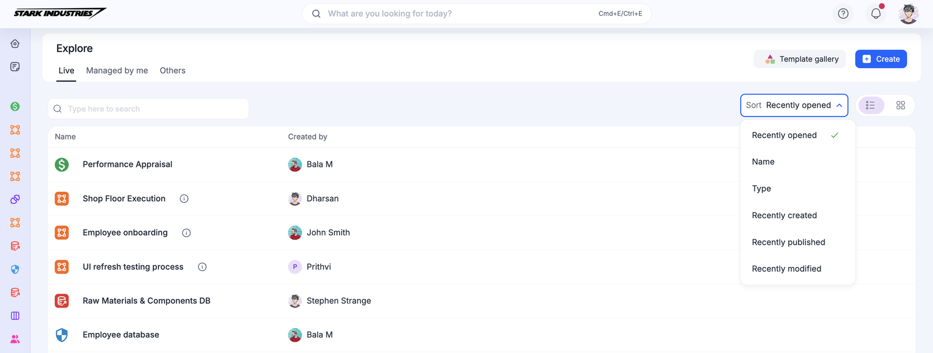Open the Others tab

[x=172, y=70]
